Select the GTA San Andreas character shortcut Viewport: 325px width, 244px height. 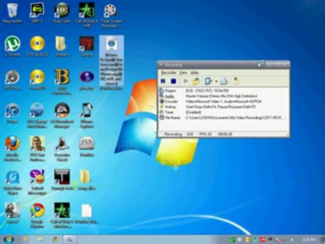pos(37,148)
